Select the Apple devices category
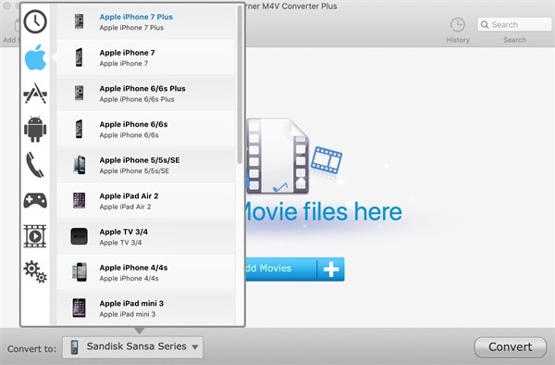 tap(35, 57)
